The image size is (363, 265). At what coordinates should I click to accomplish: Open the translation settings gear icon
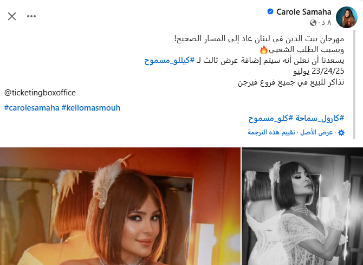pyautogui.click(x=341, y=133)
